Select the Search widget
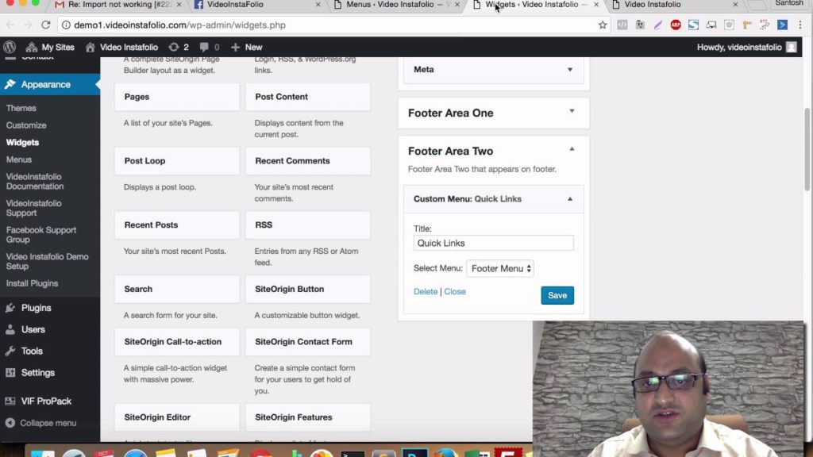The height and width of the screenshot is (457, 813). point(177,289)
